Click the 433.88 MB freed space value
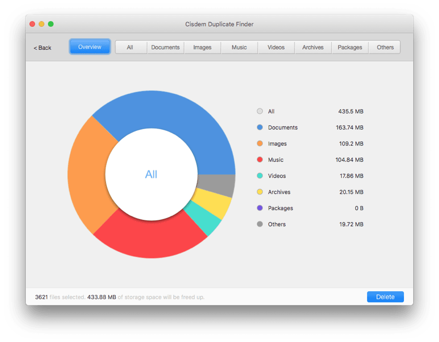 [102, 297]
